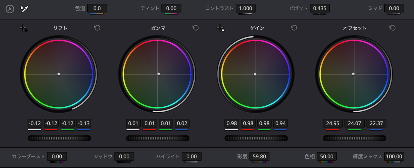Viewport: 414px width, 168px height.
Task: Select オフセット green value 24.07
Action: pos(354,123)
